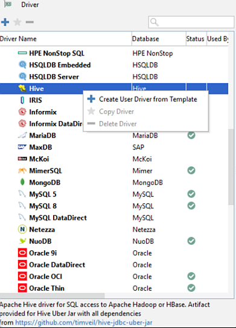Click the MimerSQL green status checkmark

[191, 170]
